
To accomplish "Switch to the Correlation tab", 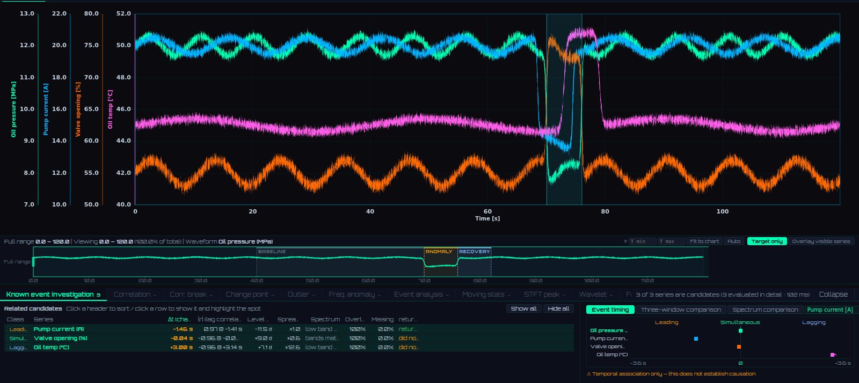I will pyautogui.click(x=135, y=294).
